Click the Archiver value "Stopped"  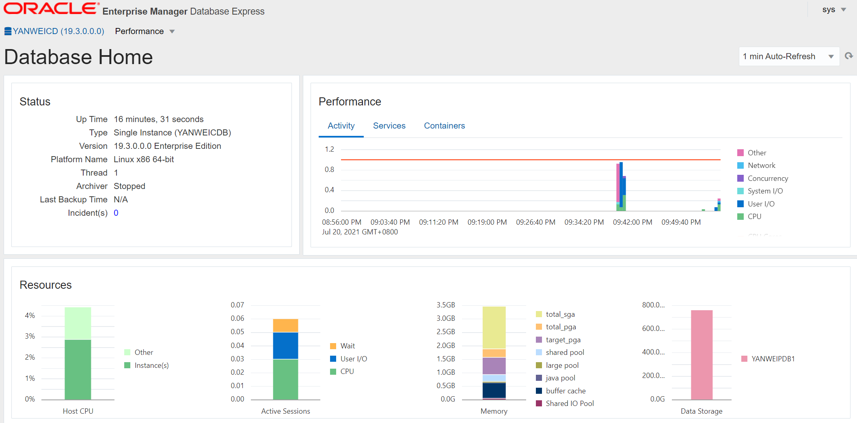[x=130, y=186]
